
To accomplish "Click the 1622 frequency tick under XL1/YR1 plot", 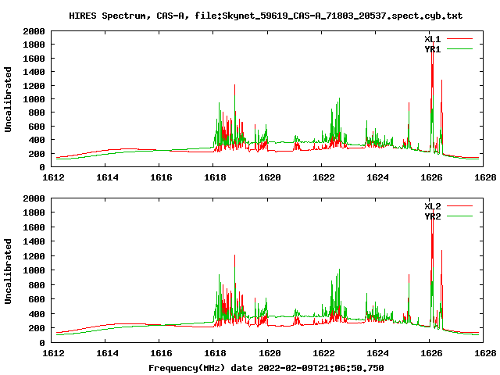I will (323, 177).
